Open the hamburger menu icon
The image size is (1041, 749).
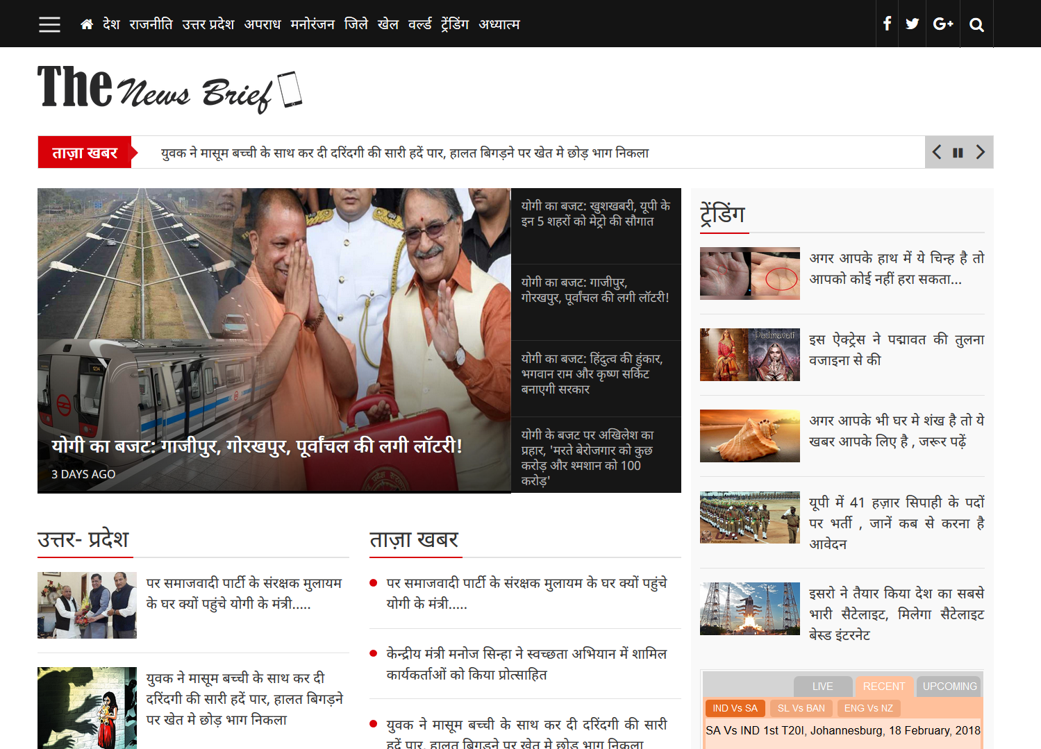tap(49, 24)
